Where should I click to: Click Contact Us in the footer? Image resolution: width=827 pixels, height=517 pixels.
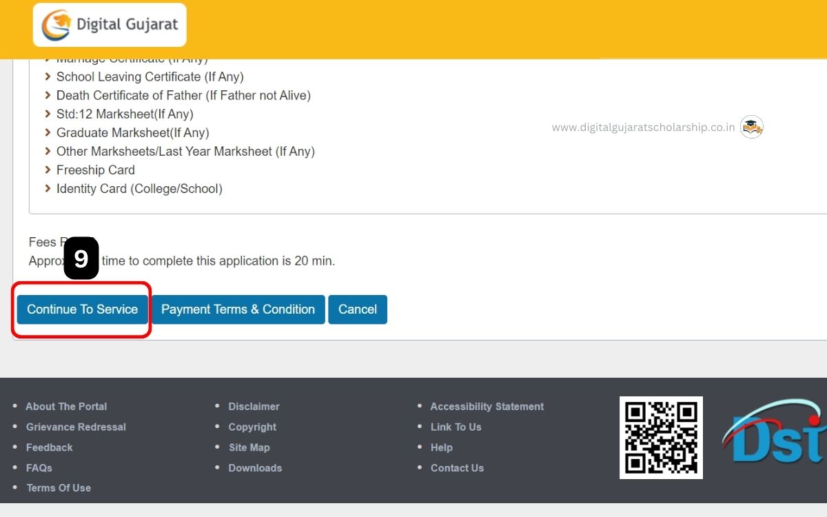coord(457,468)
